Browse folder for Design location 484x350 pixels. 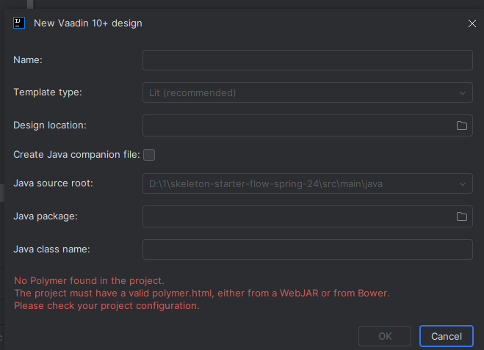pos(461,125)
